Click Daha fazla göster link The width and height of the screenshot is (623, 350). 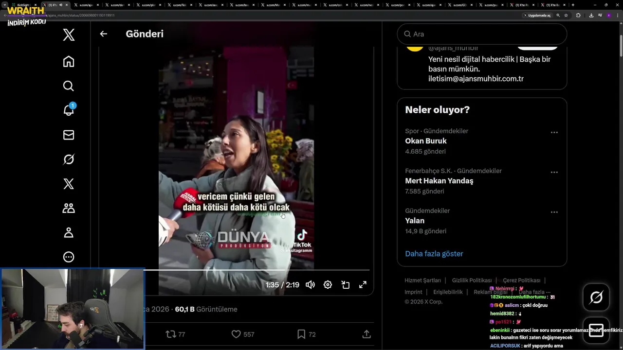point(434,254)
